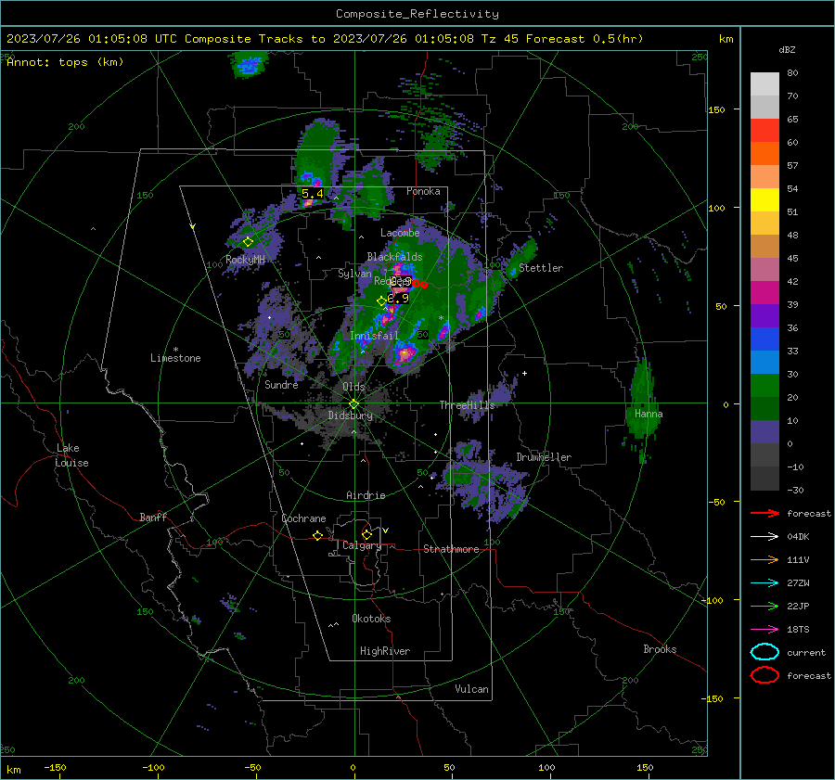Click the blue echo cell at top-left of map
Image resolution: width=835 pixels, height=780 pixels.
[248, 66]
